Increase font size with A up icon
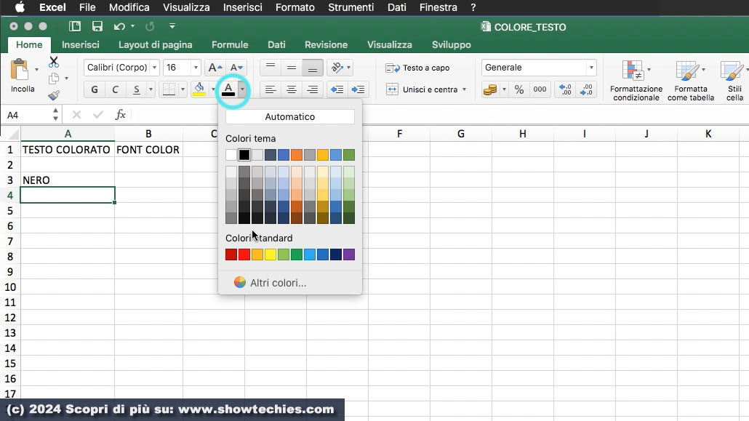 click(215, 68)
